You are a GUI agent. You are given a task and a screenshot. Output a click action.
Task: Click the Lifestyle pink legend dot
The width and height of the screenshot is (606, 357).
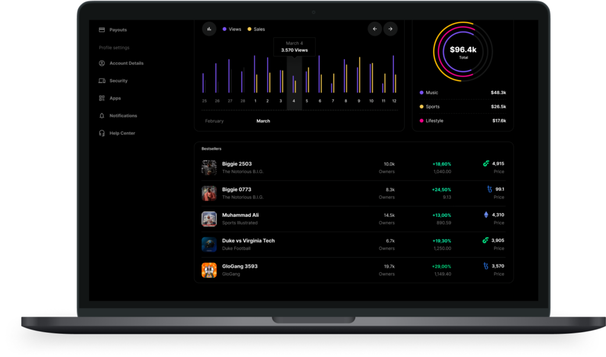click(x=421, y=121)
